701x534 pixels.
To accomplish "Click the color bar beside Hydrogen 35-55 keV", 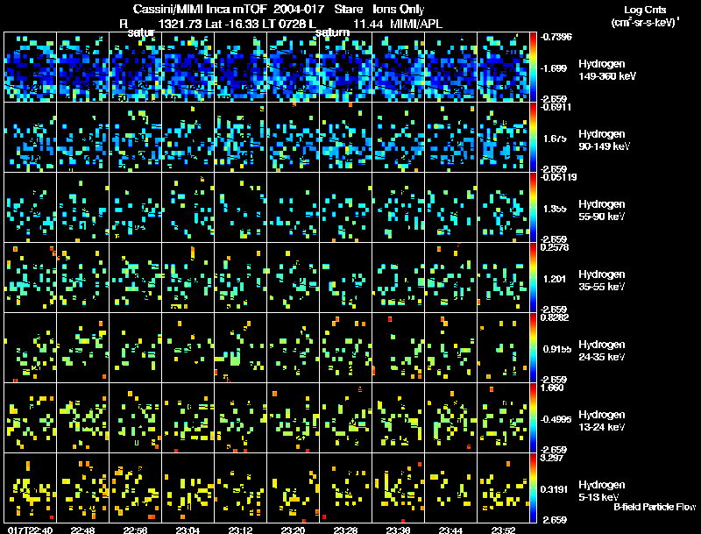I will tap(533, 277).
